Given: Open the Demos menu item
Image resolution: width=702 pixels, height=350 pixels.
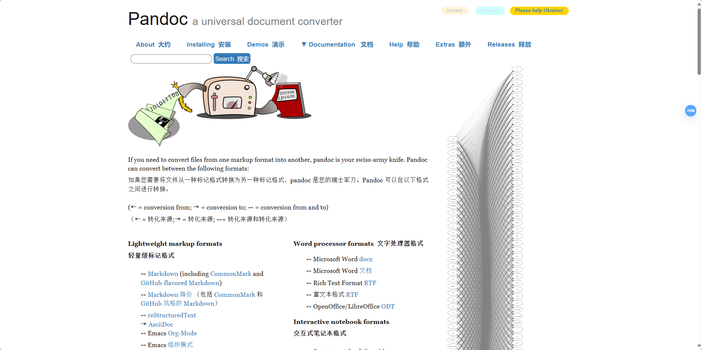Looking at the screenshot, I should (x=266, y=44).
